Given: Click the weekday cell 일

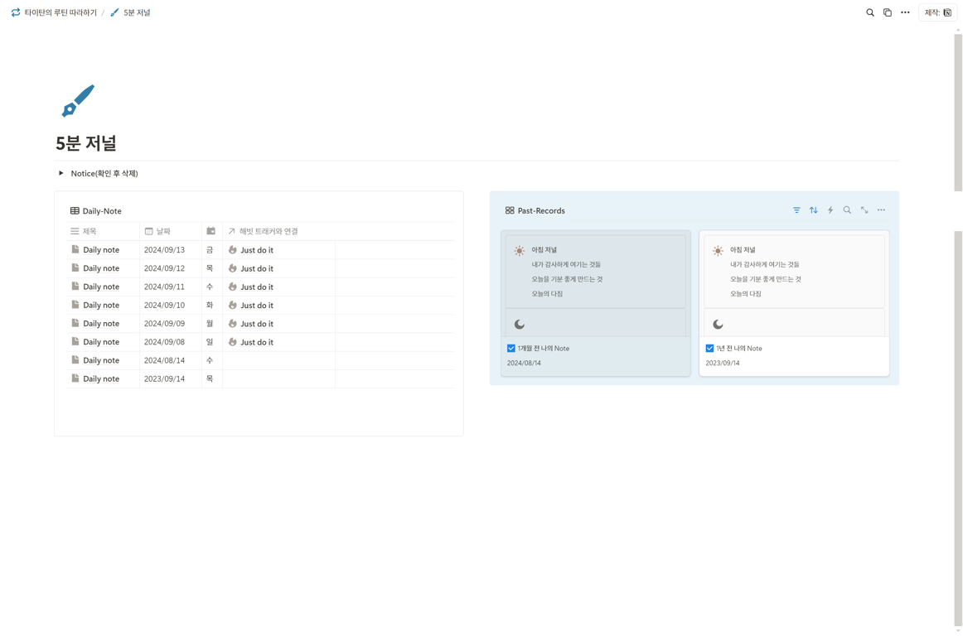Looking at the screenshot, I should tap(212, 342).
